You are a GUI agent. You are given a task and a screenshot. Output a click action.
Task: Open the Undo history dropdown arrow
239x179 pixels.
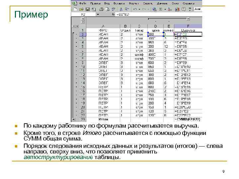coord(139,9)
